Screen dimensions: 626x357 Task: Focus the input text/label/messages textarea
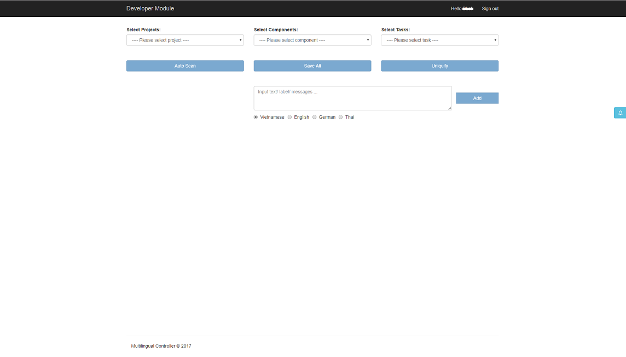(x=352, y=98)
